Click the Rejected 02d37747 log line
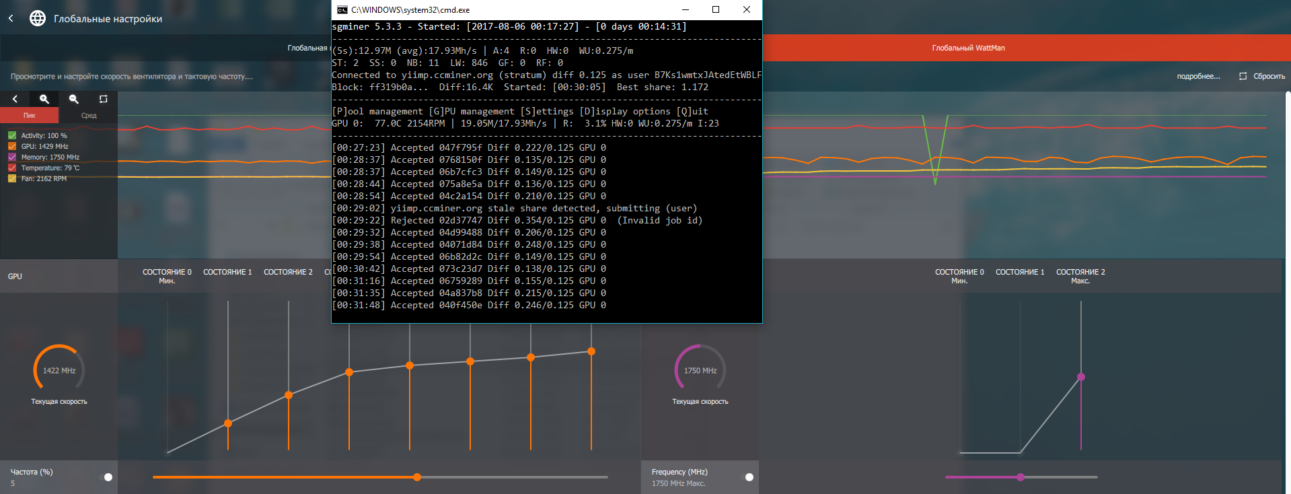The image size is (1291, 494). pos(517,220)
